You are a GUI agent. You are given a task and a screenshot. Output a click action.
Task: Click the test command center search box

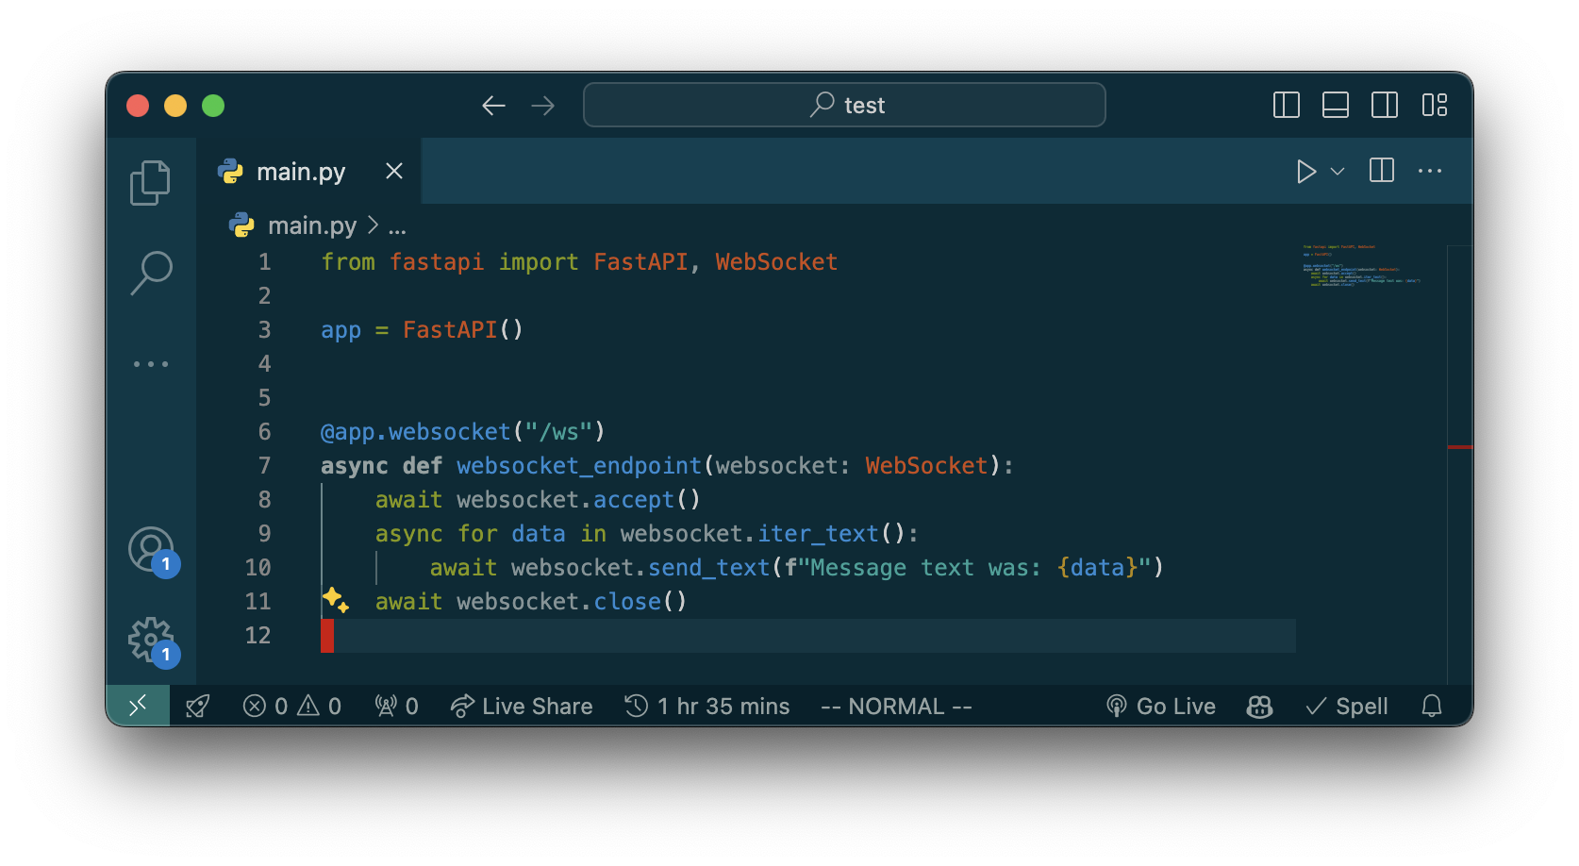[844, 105]
